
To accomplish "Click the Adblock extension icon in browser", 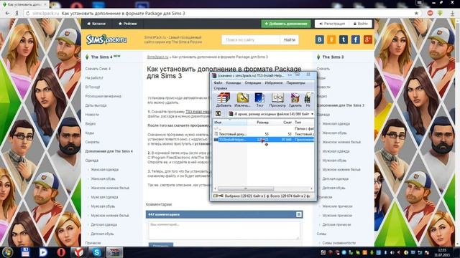I will pyautogui.click(x=430, y=13).
